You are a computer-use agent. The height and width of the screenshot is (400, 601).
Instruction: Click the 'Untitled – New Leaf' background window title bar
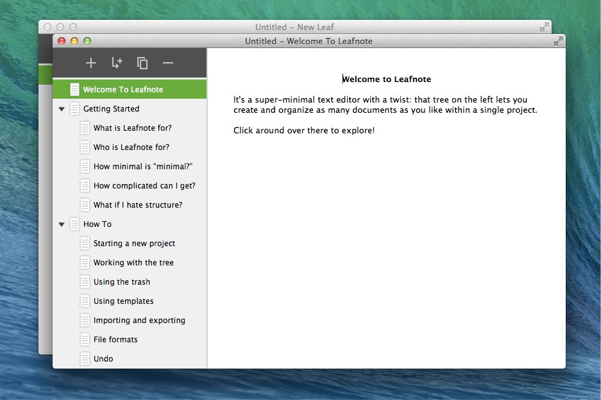[294, 27]
